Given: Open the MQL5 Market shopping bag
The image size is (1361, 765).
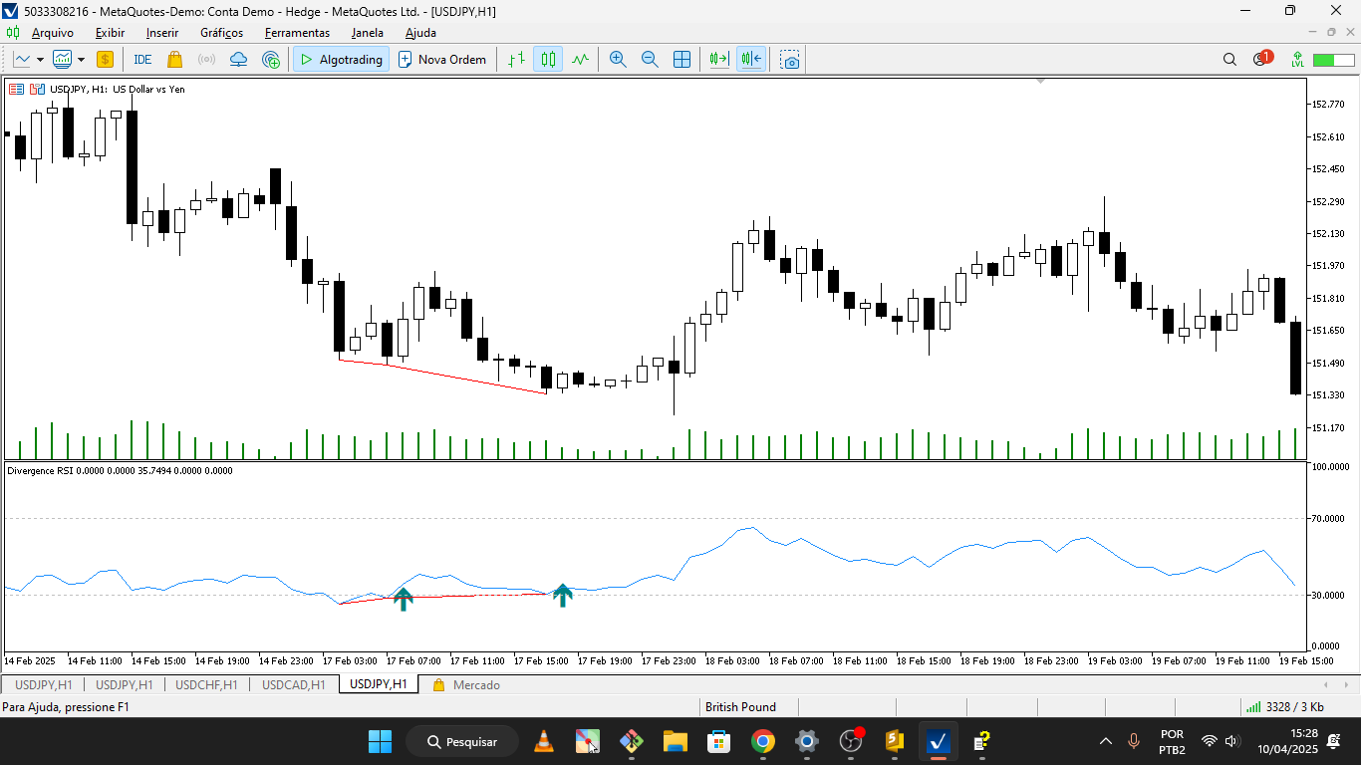Looking at the screenshot, I should pos(172,59).
